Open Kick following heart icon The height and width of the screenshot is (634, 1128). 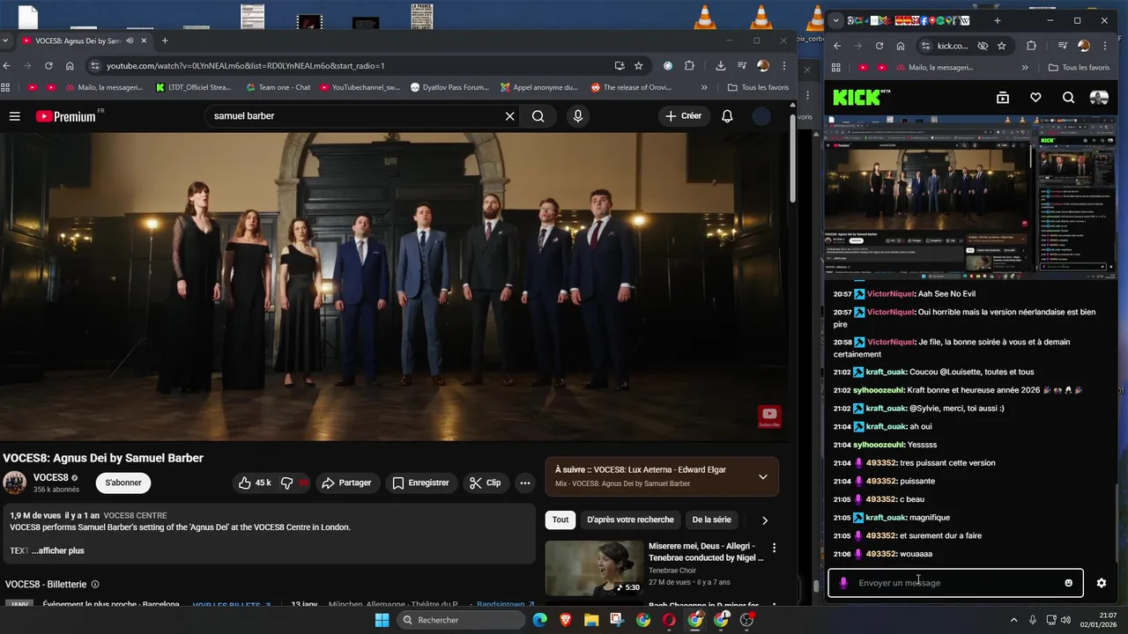[1035, 98]
